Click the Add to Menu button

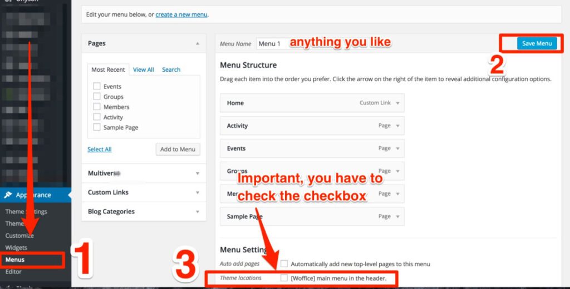(178, 149)
